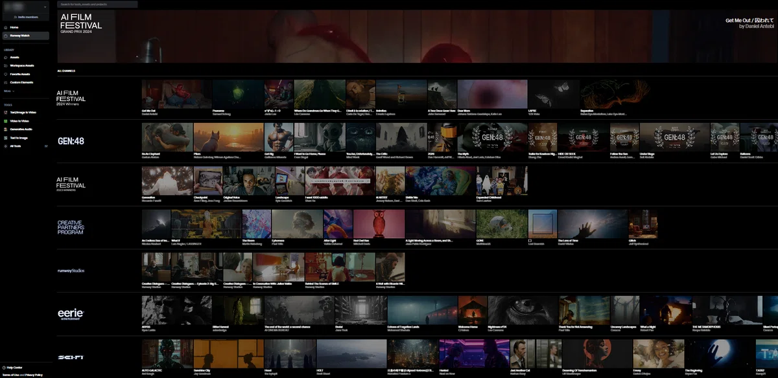This screenshot has width=778, height=378.
Task: Play the Dreaming Of Transhumanism thumbnail
Action: 596,354
